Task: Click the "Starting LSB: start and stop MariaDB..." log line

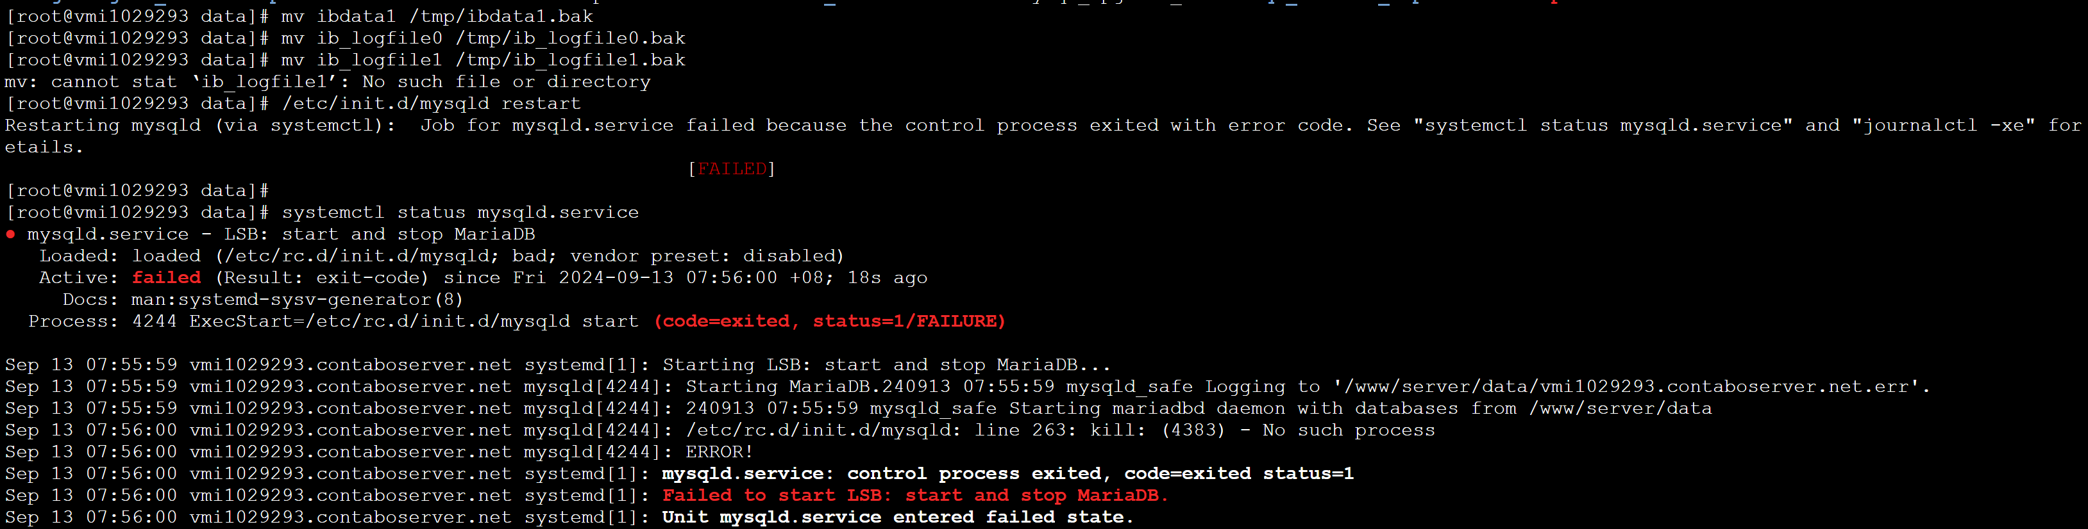Action: coord(886,365)
